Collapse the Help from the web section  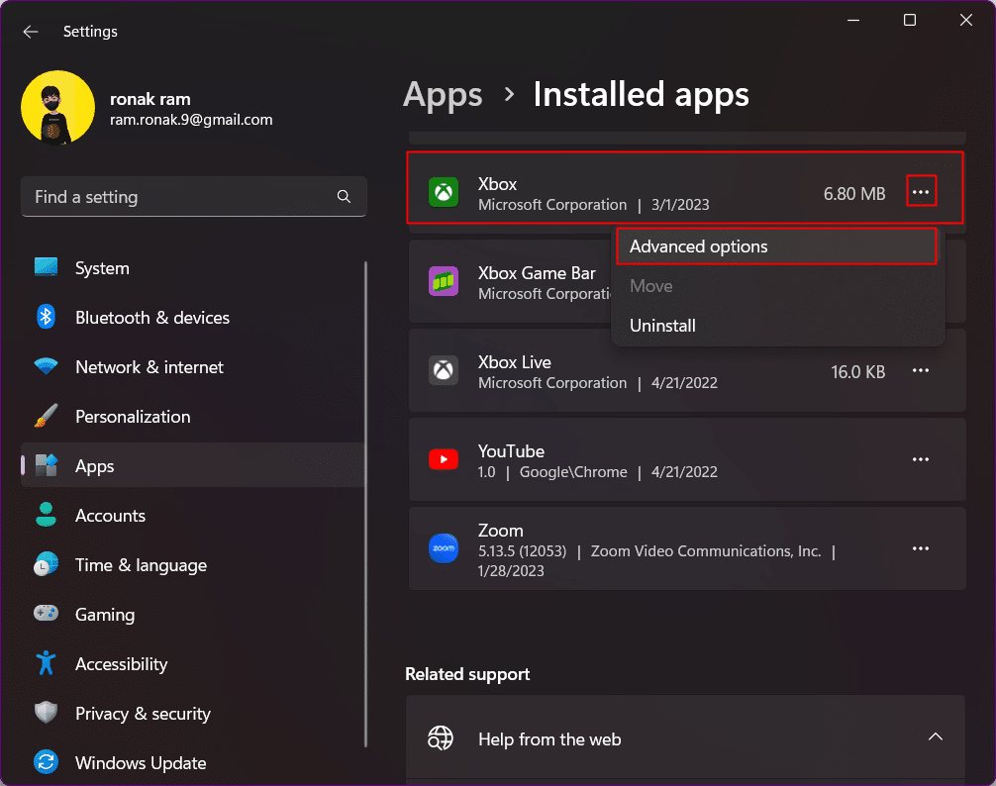pos(935,737)
